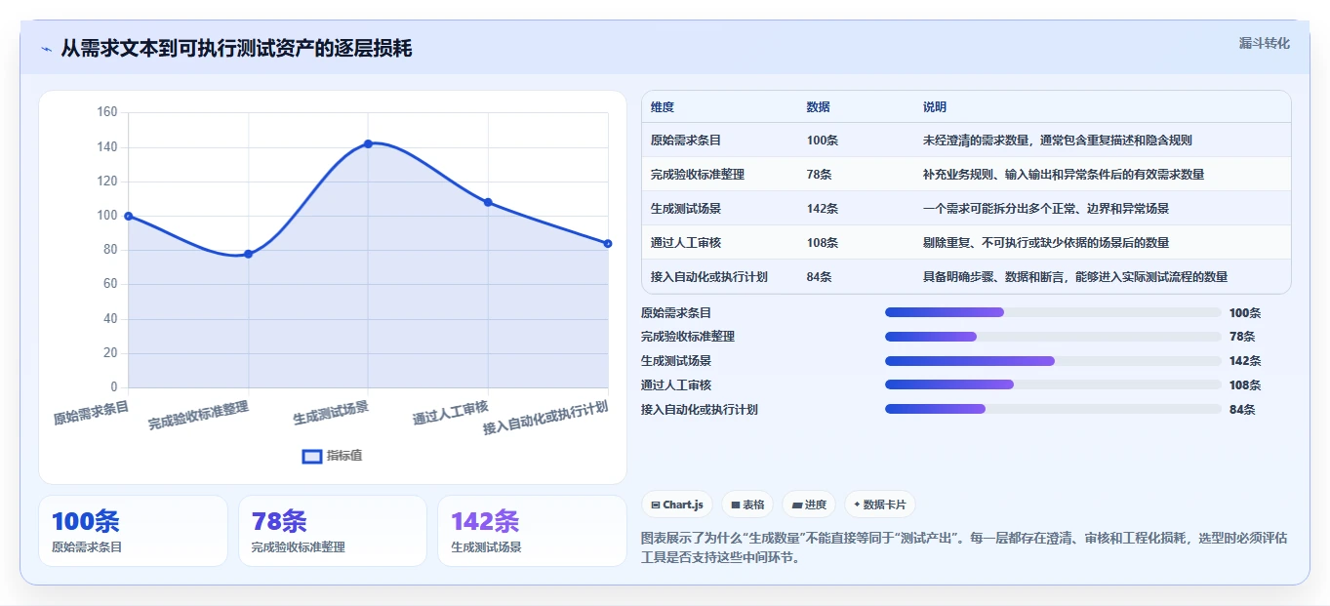
Task: Click the 142条 table data cell
Action: (x=823, y=208)
